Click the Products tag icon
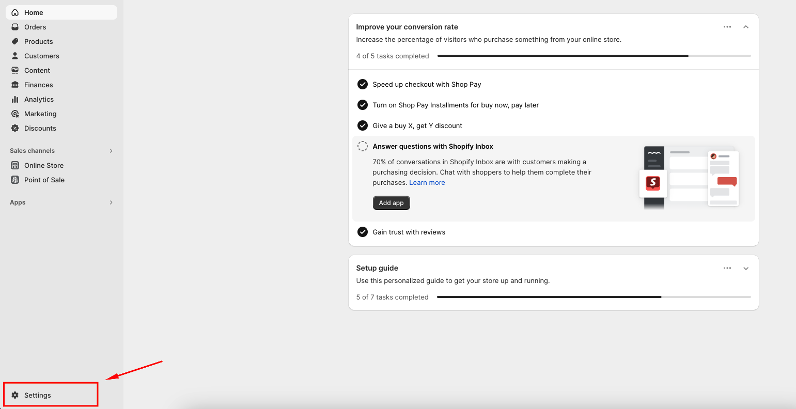This screenshot has width=796, height=409. [15, 41]
